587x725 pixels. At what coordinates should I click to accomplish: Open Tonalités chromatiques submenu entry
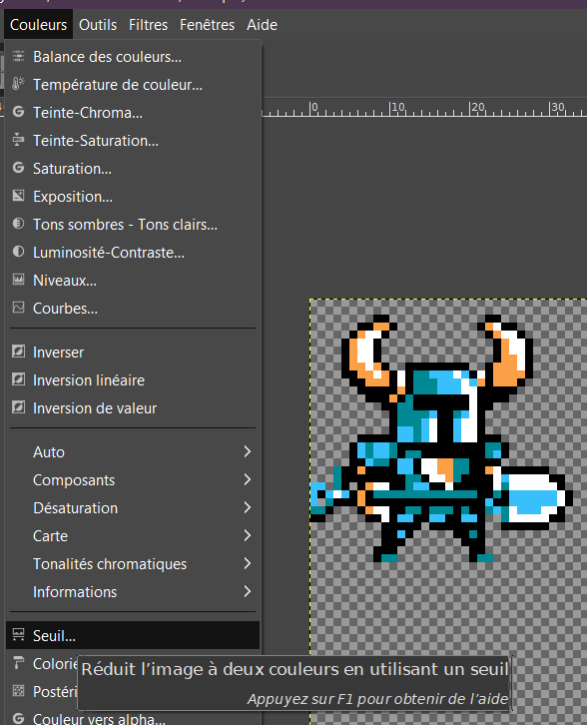[133, 563]
